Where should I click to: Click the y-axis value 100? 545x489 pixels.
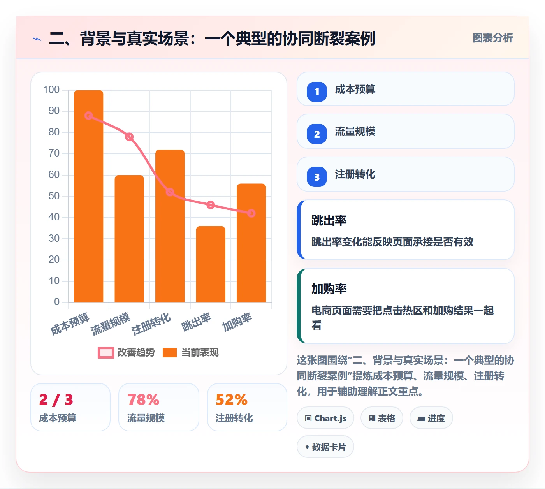point(51,90)
